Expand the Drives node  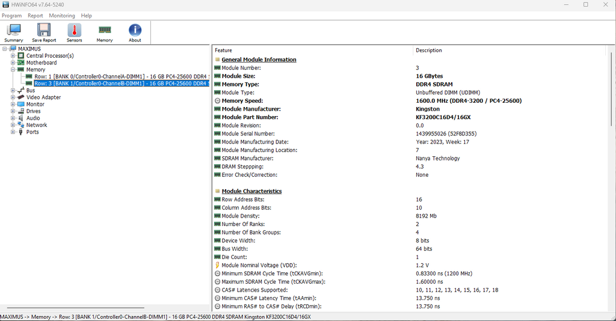(x=13, y=111)
